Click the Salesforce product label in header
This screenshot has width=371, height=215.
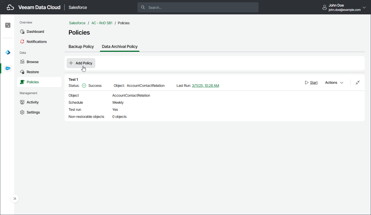(x=78, y=7)
